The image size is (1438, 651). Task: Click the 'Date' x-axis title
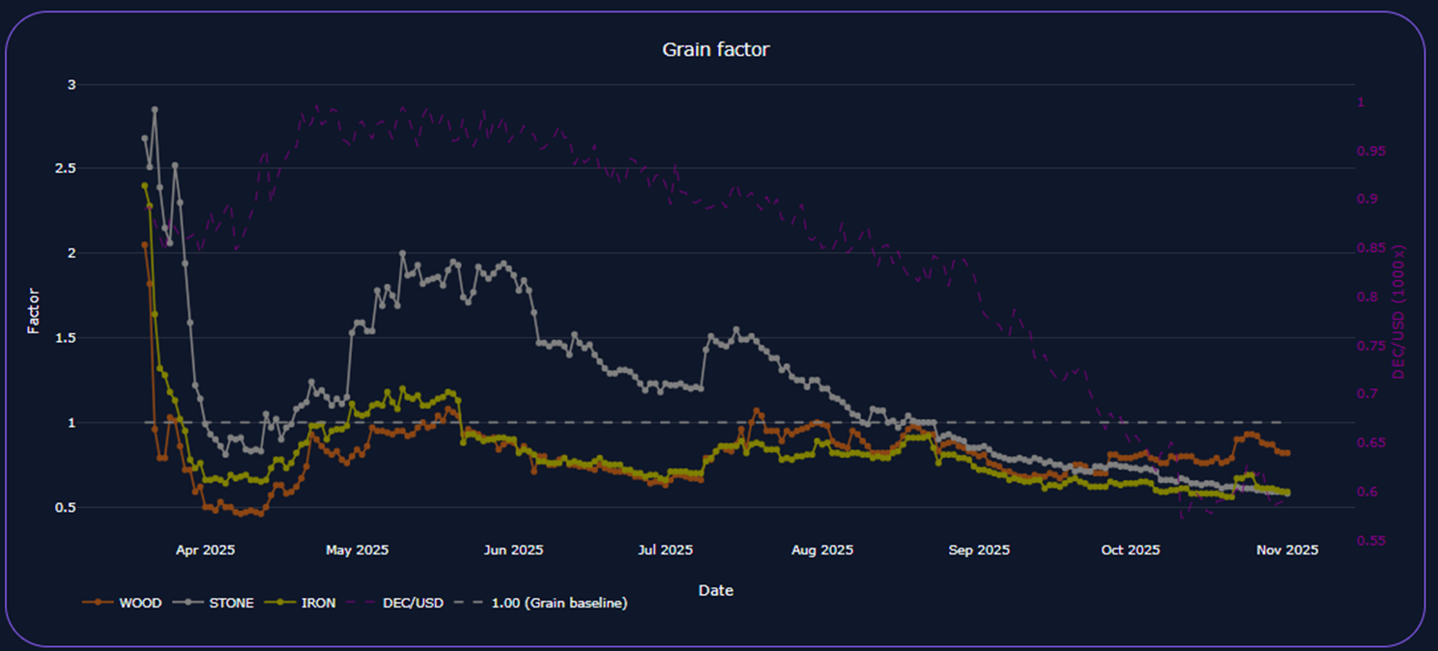pyautogui.click(x=716, y=590)
